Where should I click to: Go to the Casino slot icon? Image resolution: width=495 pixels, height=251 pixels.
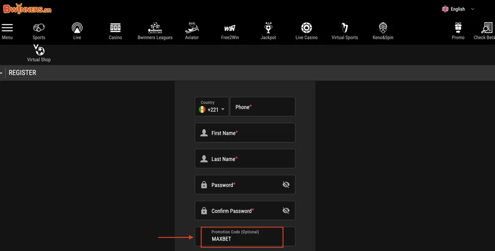pyautogui.click(x=115, y=28)
